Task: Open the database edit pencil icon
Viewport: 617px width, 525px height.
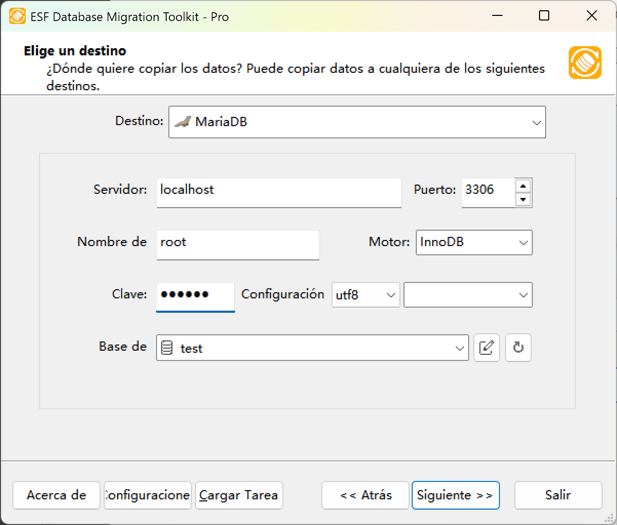Action: (x=486, y=348)
